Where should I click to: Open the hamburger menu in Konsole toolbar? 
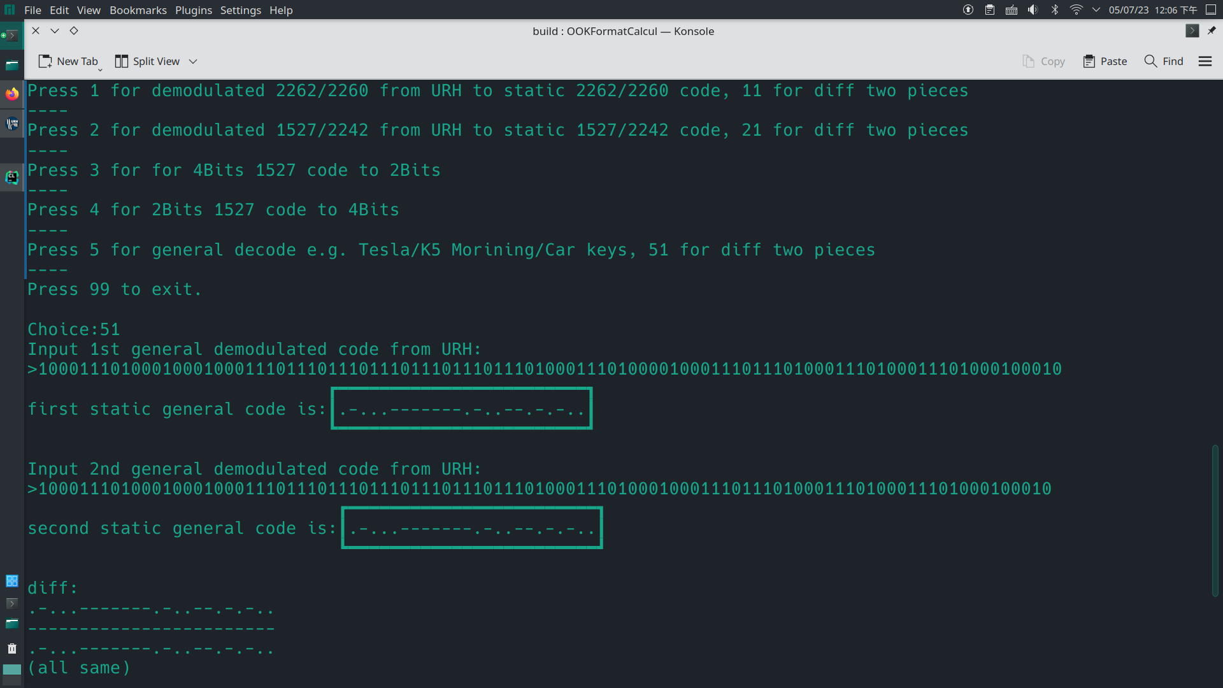click(1205, 61)
